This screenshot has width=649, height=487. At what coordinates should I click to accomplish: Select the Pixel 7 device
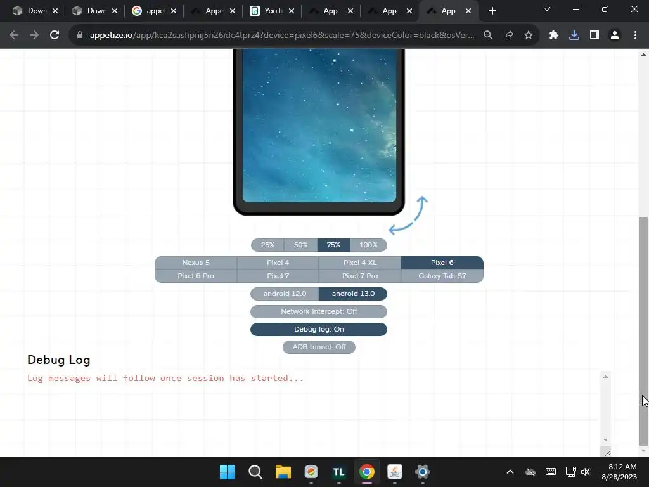(x=278, y=276)
